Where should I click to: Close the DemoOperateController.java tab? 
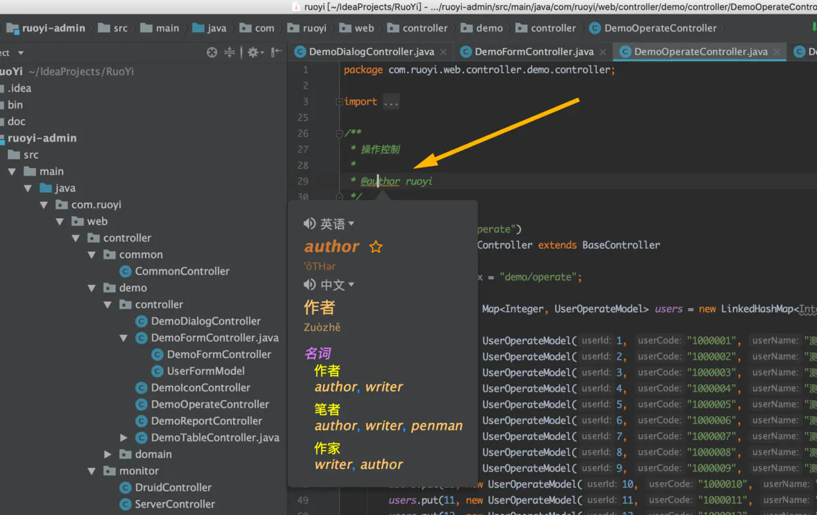coord(777,52)
